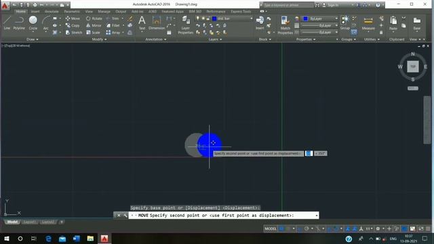
Task: Click the Base view icon
Action: click(417, 23)
